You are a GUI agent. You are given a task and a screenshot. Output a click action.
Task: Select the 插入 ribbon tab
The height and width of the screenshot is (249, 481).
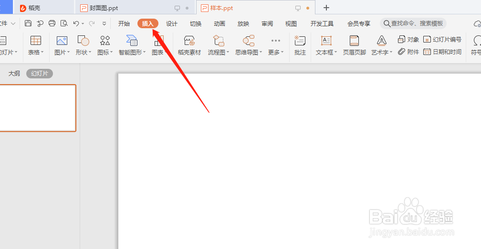[x=148, y=24]
